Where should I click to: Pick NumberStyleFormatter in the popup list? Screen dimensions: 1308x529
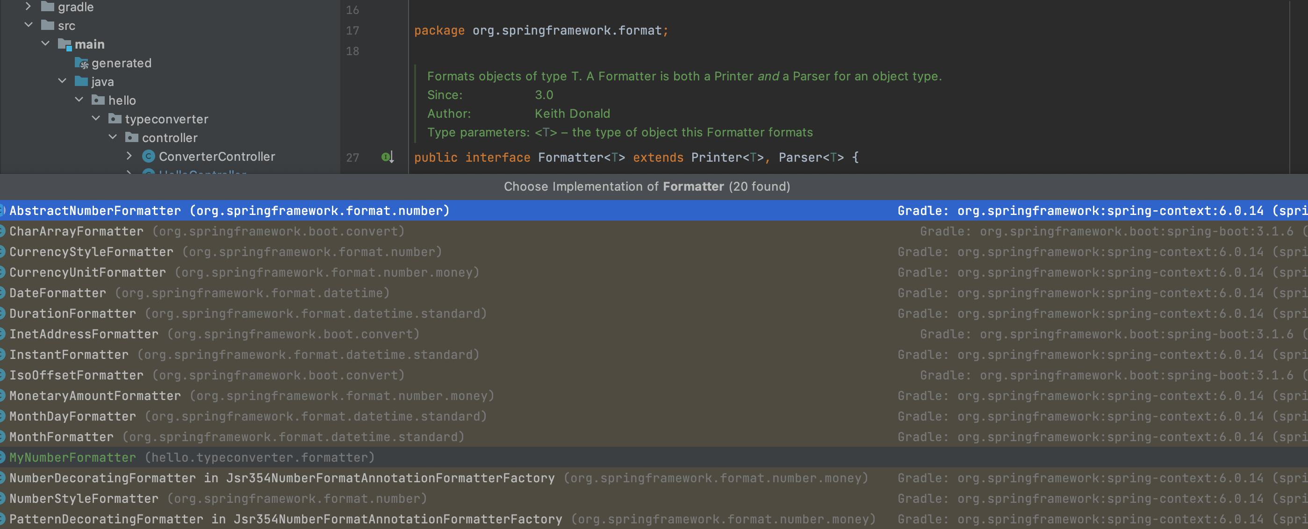click(x=84, y=499)
